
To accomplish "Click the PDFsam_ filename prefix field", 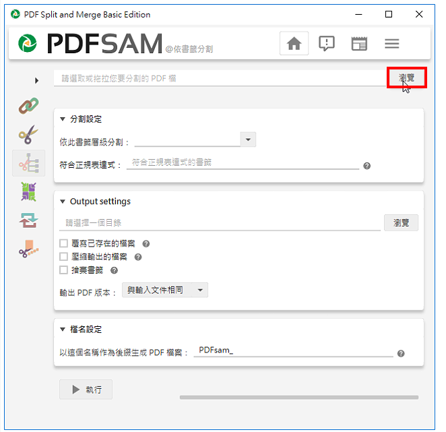I will [x=293, y=350].
